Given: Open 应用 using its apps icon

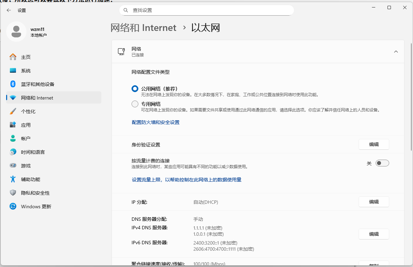Looking at the screenshot, I should click(13, 125).
